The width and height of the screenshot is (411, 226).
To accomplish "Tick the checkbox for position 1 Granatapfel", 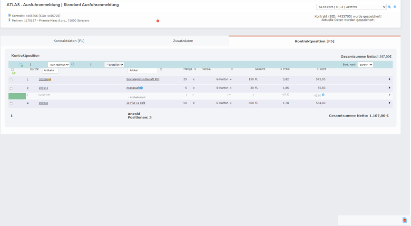I will (x=11, y=80).
